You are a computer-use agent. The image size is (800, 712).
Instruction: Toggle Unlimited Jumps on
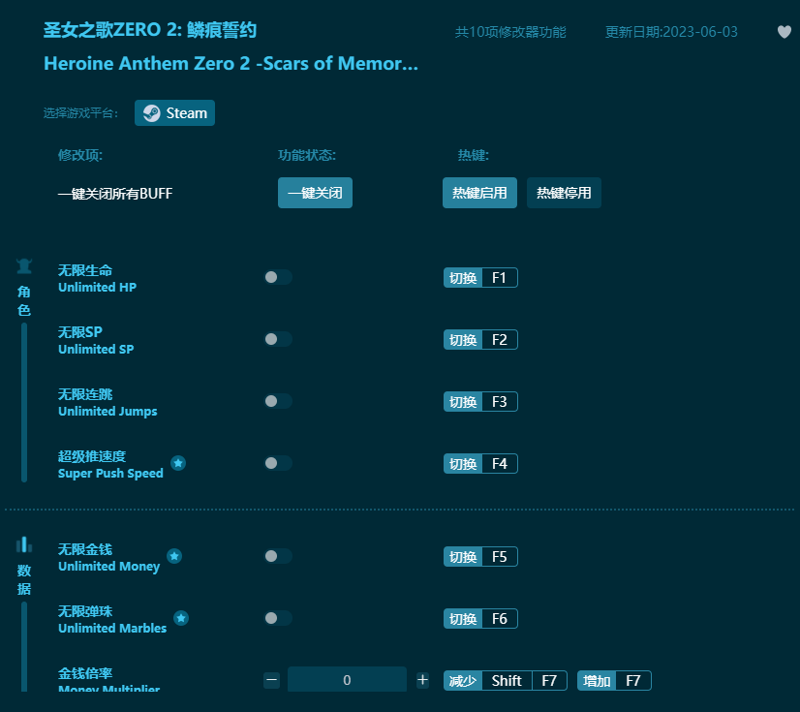pyautogui.click(x=278, y=401)
